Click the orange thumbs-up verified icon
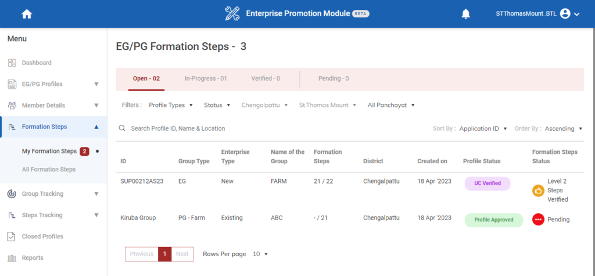This screenshot has width=595, height=276. (538, 190)
